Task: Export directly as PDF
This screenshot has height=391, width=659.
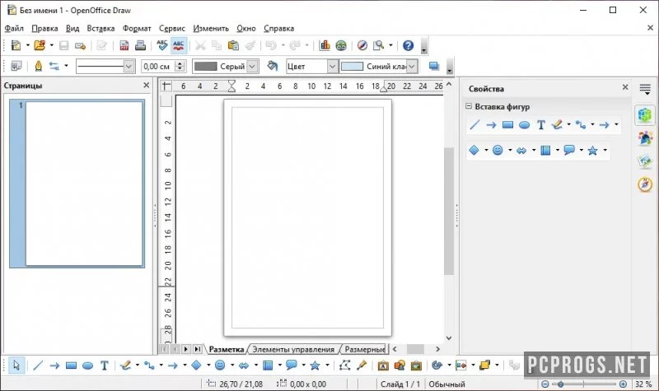Action: [124, 45]
